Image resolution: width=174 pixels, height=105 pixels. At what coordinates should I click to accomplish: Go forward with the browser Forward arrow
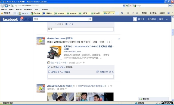[6, 6]
